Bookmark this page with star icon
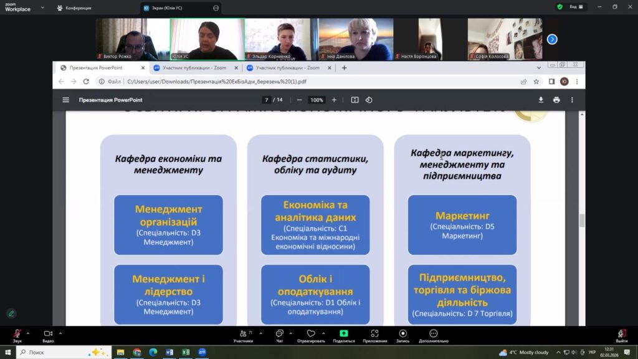The image size is (638, 359). (536, 81)
